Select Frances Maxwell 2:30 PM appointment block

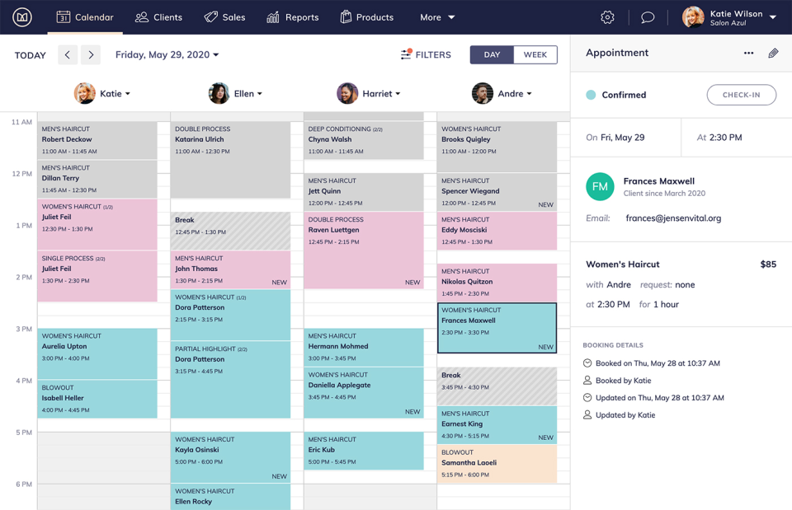(497, 328)
